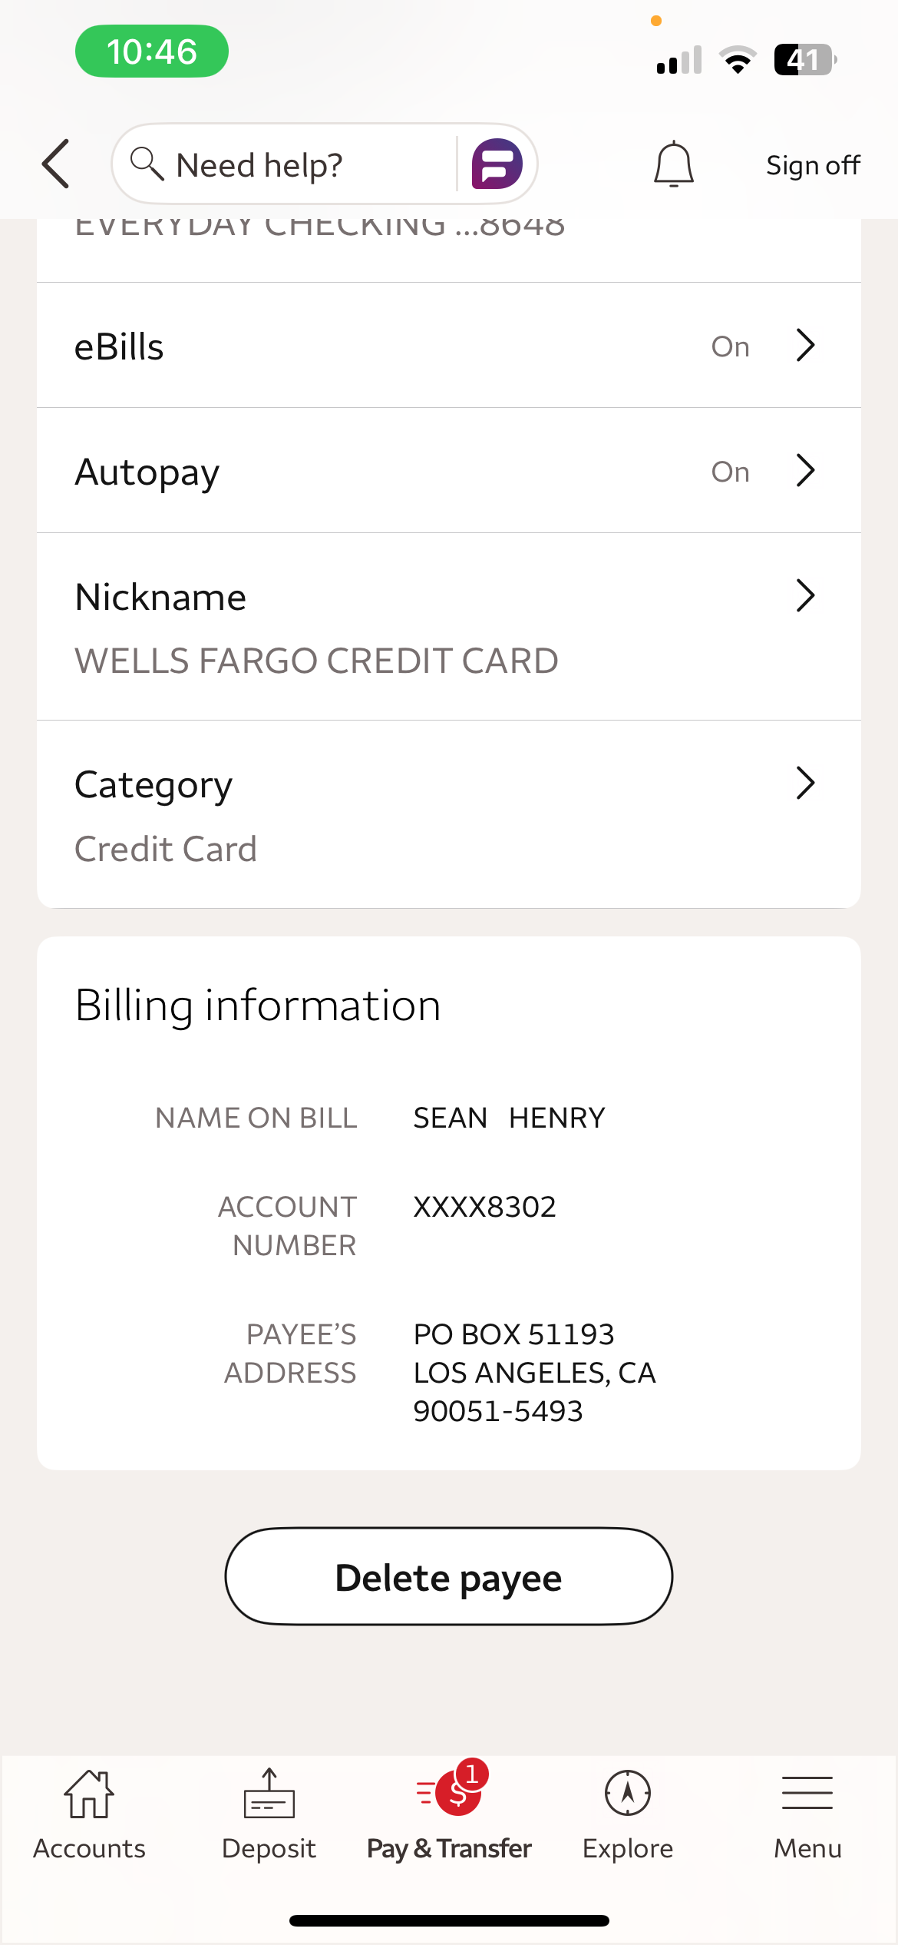This screenshot has height=1945, width=898.
Task: Tap the Wi-Fi status icon
Action: 738,60
